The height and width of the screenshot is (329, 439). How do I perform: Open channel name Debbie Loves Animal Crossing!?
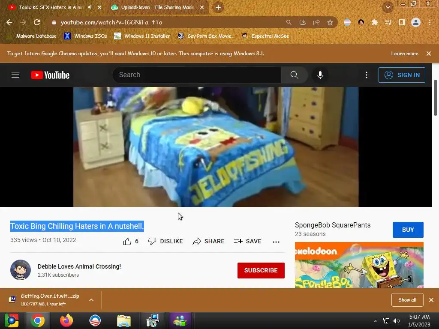tap(79, 266)
